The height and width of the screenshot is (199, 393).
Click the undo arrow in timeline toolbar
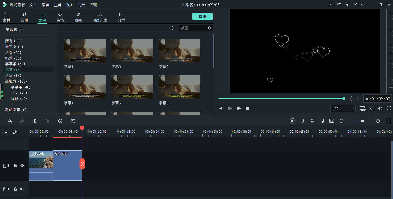[x=10, y=121]
